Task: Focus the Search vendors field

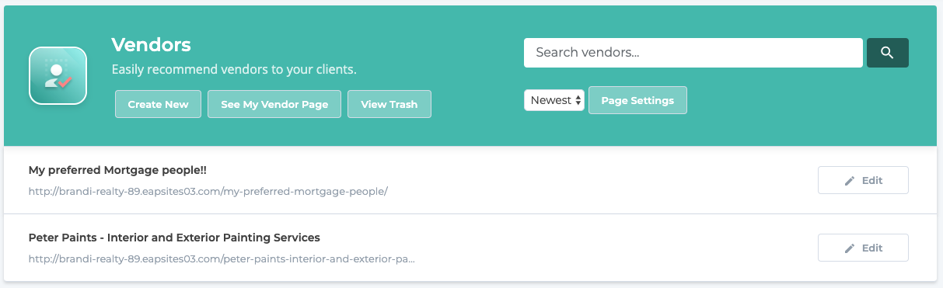Action: tap(693, 53)
